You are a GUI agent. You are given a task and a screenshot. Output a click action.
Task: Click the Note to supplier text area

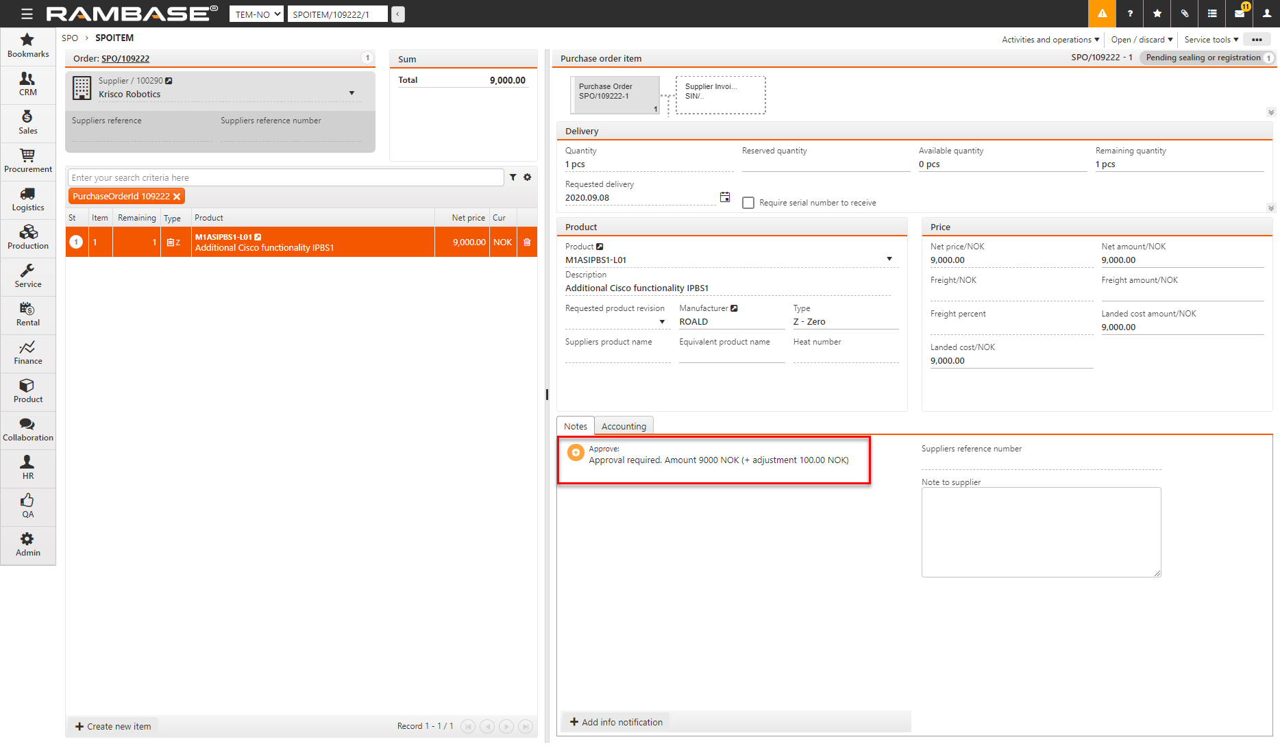pyautogui.click(x=1041, y=532)
